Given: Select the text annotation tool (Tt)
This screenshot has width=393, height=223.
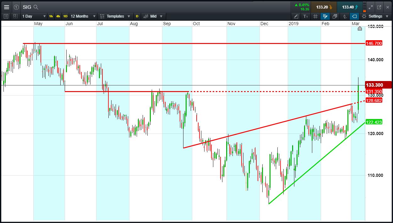Looking at the screenshot, I should tap(306, 16).
